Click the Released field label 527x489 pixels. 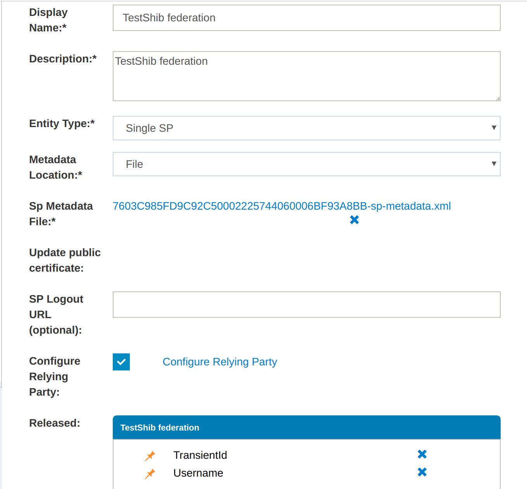click(54, 423)
